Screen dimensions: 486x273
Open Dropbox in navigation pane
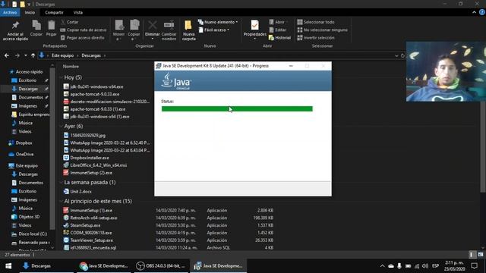tap(21, 143)
